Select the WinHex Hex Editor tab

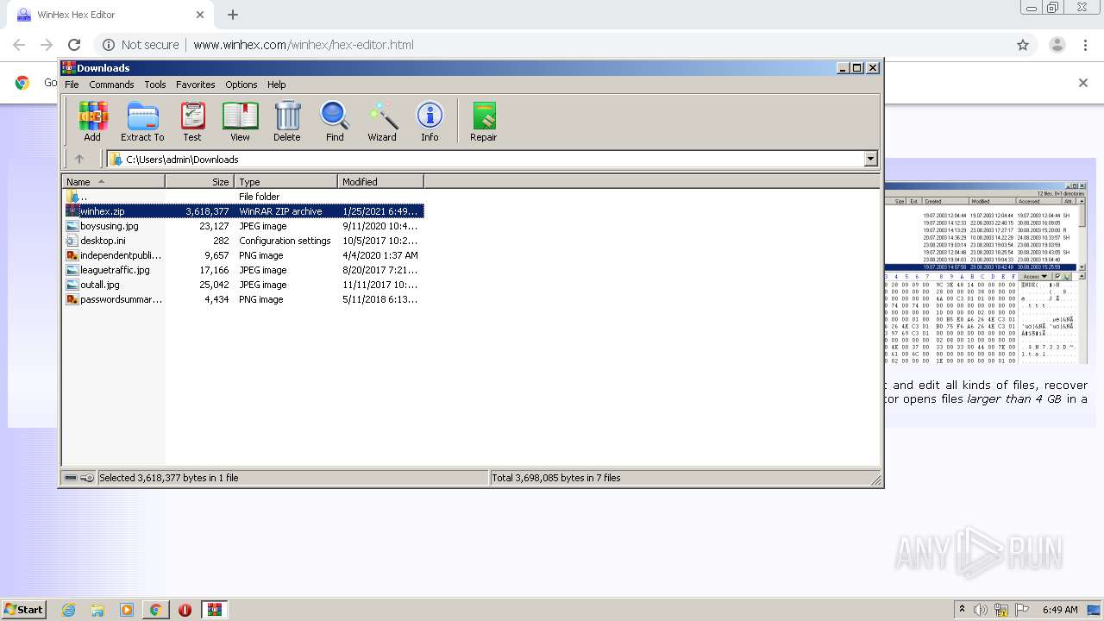point(109,15)
